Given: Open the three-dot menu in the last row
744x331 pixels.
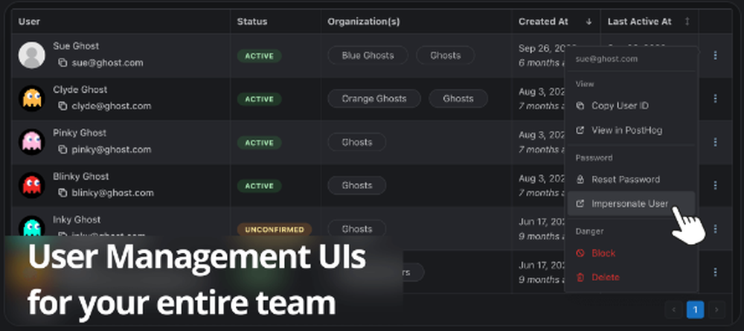Looking at the screenshot, I should tap(715, 272).
